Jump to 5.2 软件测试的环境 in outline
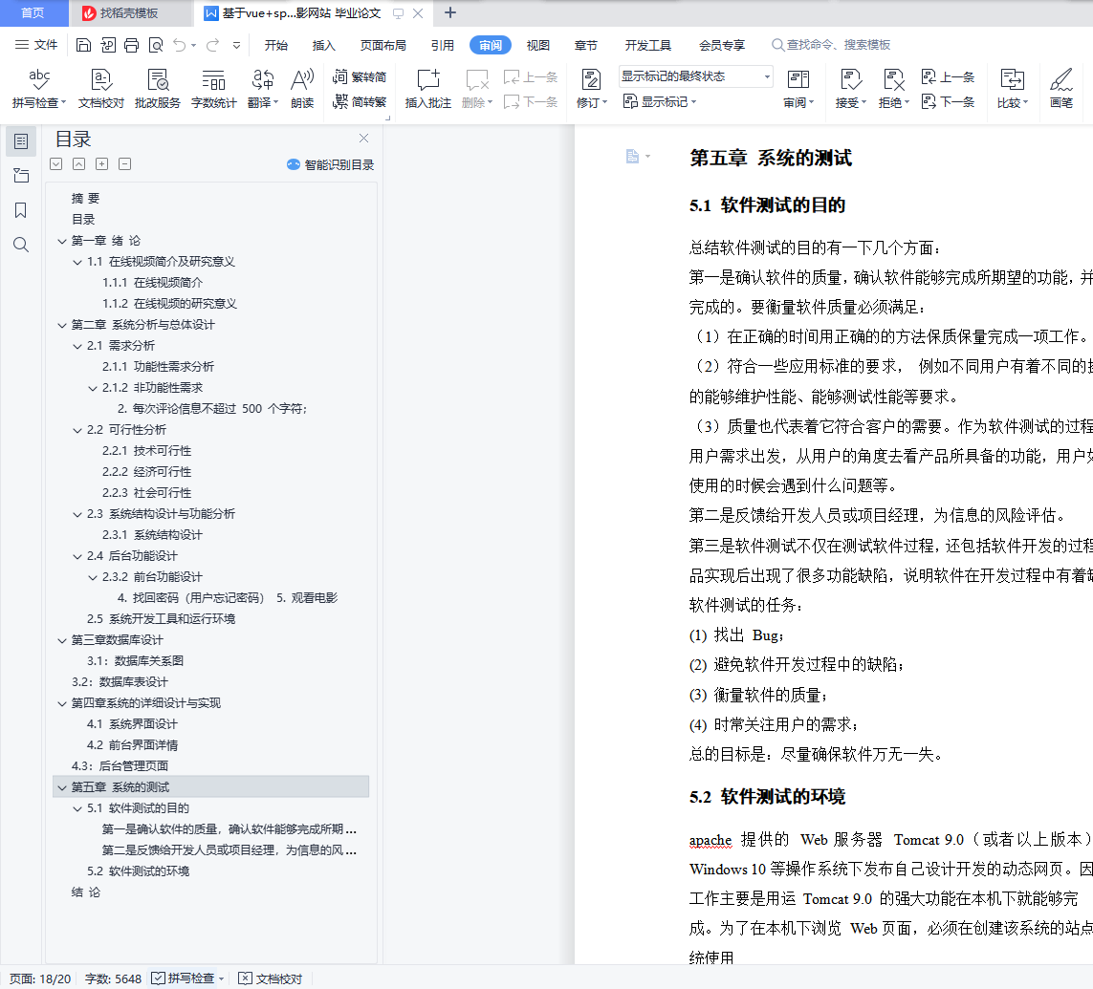Viewport: 1093px width, 989px height. tap(138, 871)
